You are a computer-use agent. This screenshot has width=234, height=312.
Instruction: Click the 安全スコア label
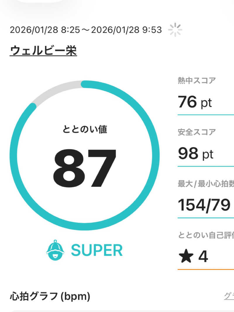pyautogui.click(x=197, y=132)
